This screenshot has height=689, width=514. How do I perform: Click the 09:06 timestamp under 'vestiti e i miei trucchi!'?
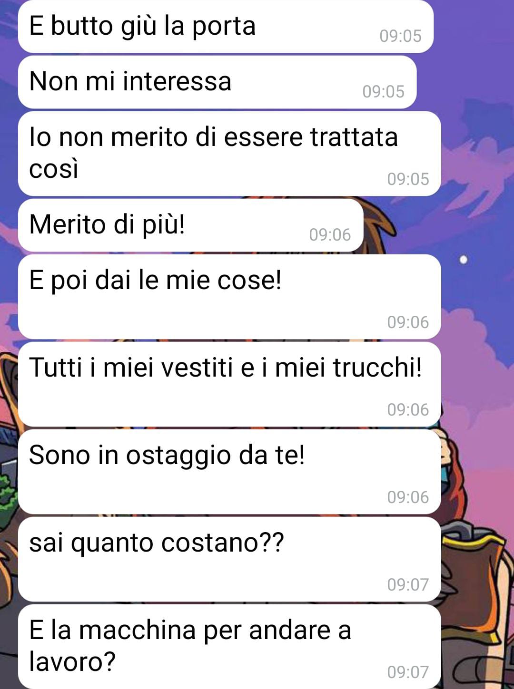click(408, 410)
